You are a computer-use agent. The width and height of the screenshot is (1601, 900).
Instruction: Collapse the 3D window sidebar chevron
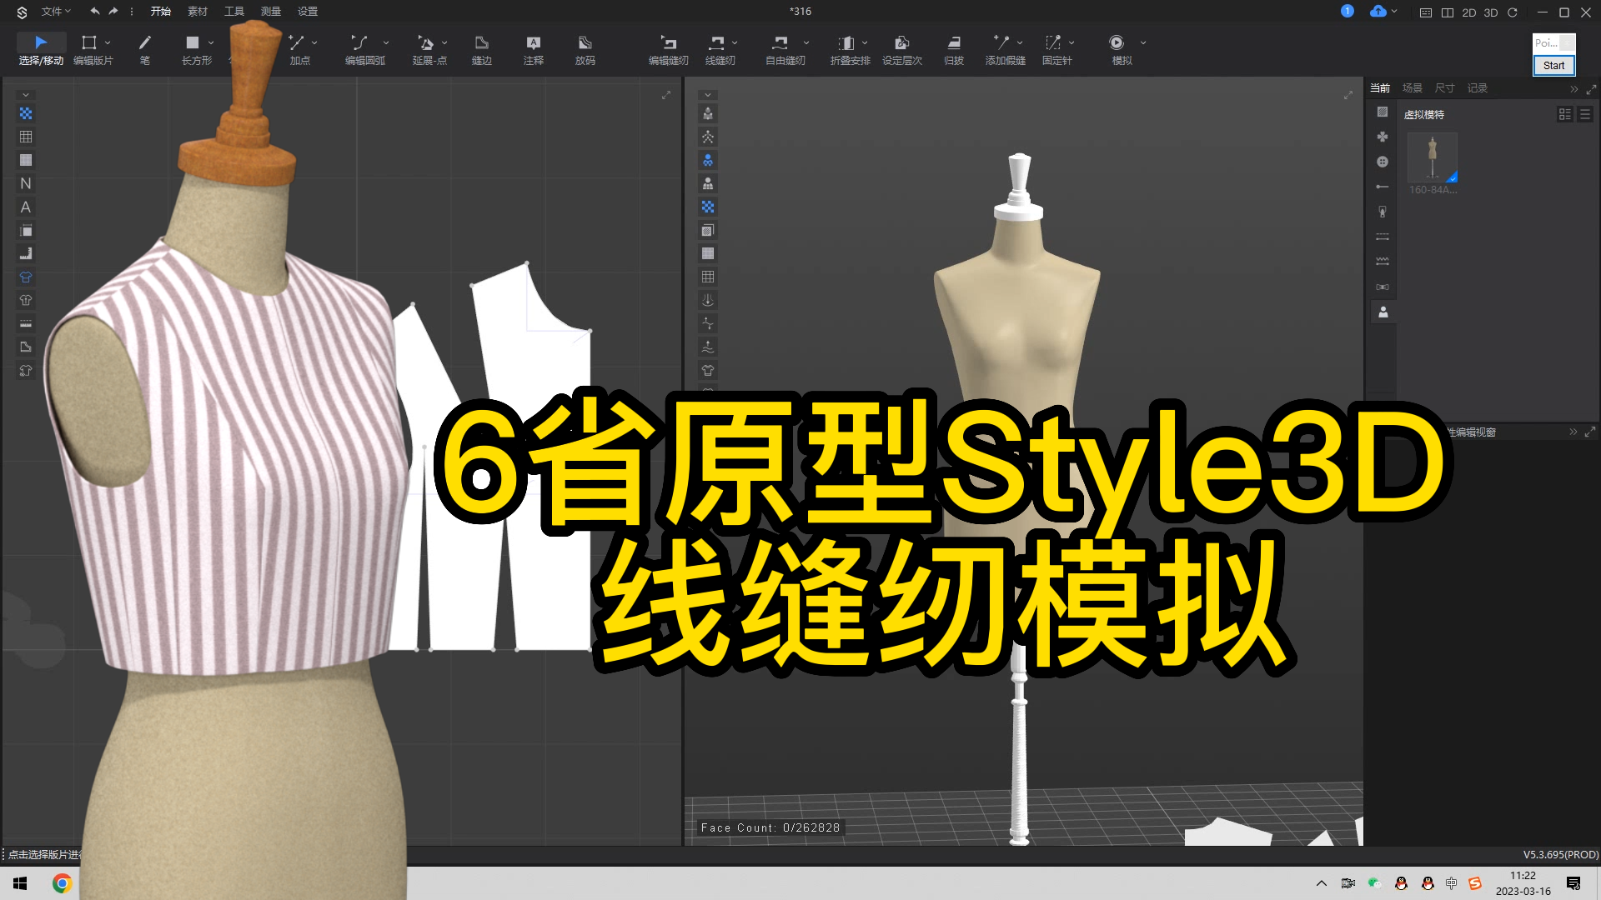tap(708, 95)
